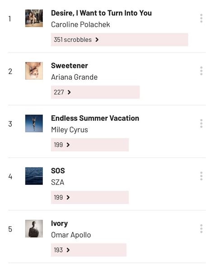Open more options for Desire, I Want to Turn Into You
The width and height of the screenshot is (214, 271).
tap(201, 18)
